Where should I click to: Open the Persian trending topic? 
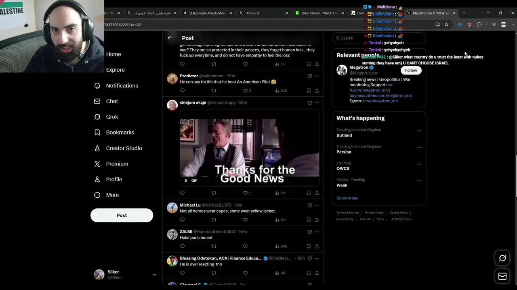pyautogui.click(x=344, y=152)
